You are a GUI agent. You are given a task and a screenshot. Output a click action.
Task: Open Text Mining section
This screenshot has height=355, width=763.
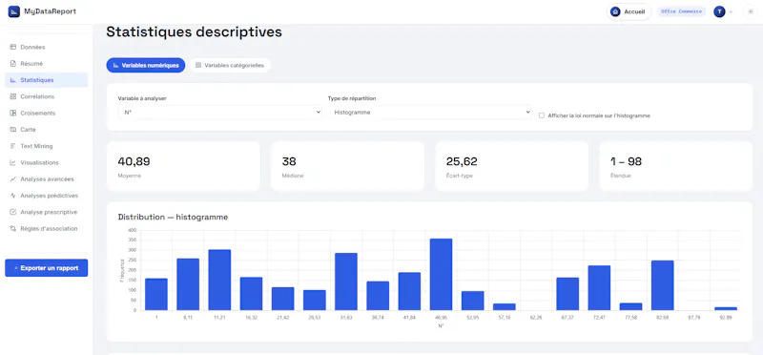tap(47, 146)
